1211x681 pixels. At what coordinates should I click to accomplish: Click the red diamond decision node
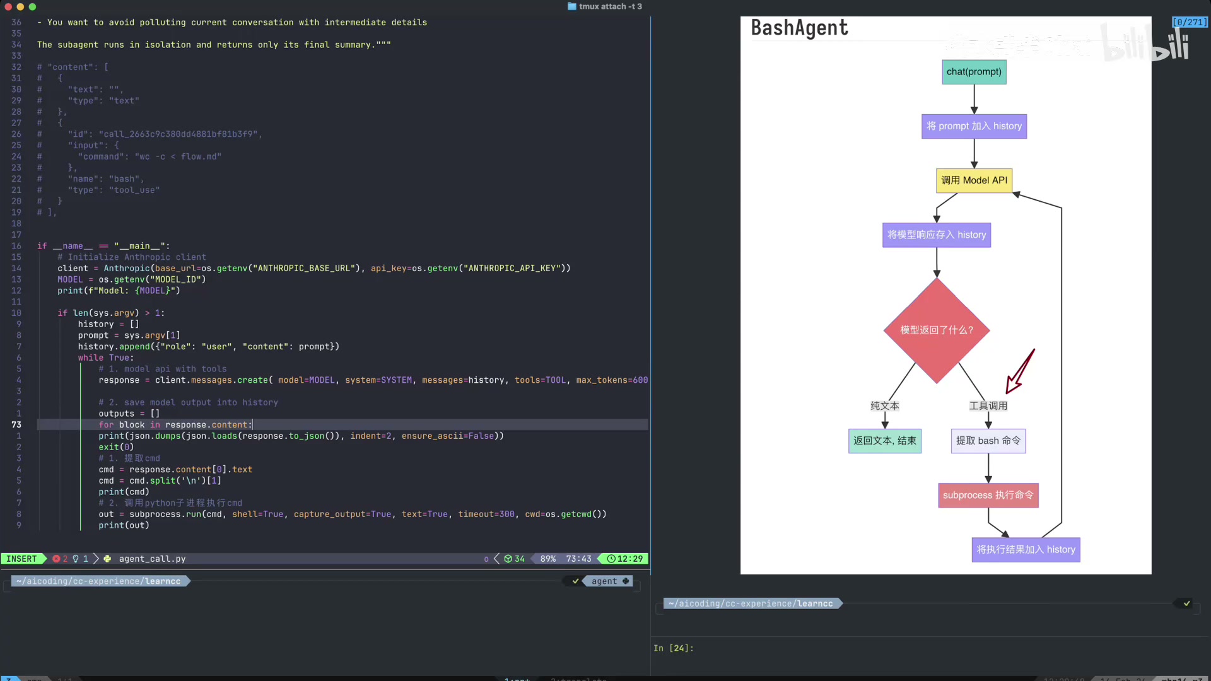tap(936, 330)
